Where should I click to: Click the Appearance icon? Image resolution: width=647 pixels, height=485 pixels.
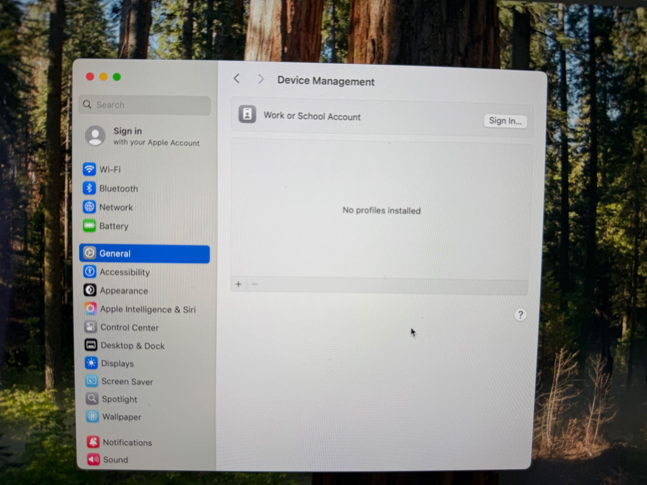(x=90, y=290)
